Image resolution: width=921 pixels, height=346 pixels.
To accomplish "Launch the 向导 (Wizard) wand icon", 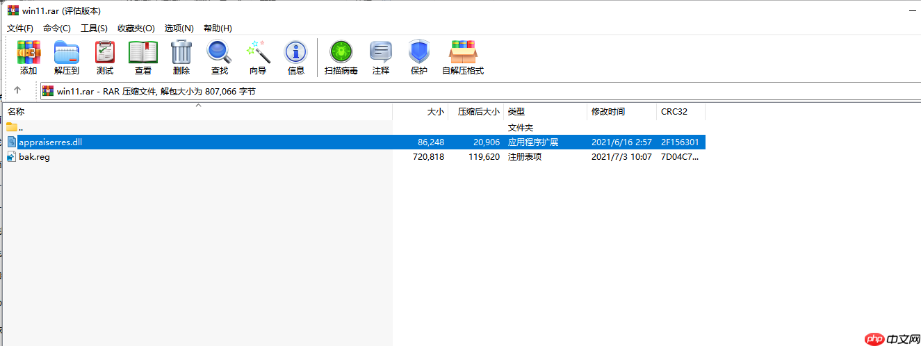I will coord(258,52).
